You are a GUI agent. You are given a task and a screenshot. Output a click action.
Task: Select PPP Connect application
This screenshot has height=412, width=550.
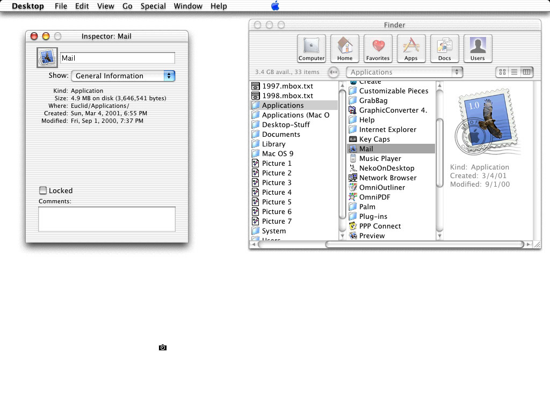[391, 226]
